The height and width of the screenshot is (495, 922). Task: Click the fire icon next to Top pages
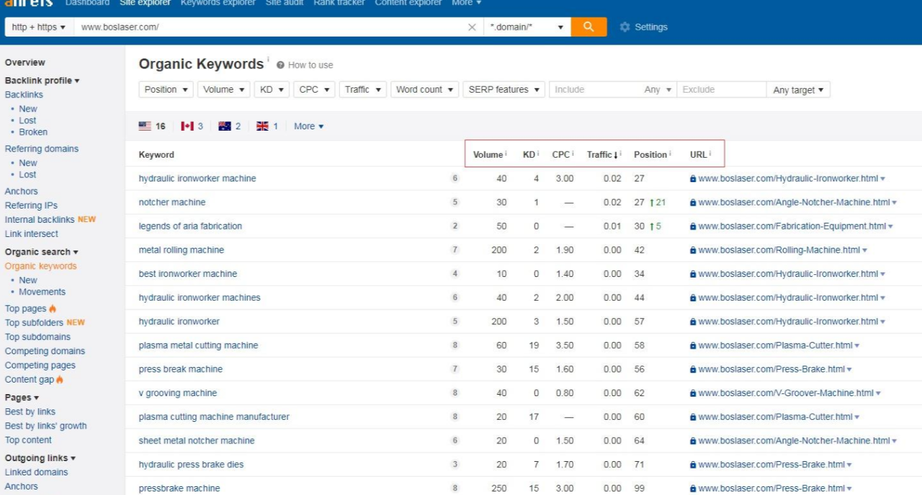53,309
